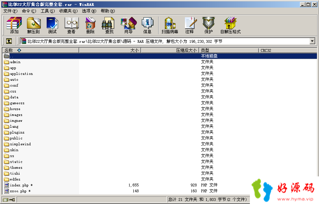Sort by Name (名称) column header

(41, 50)
